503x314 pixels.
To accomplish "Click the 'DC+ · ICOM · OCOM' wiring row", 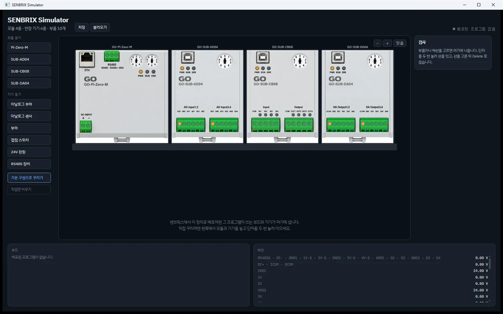I will click(x=373, y=265).
